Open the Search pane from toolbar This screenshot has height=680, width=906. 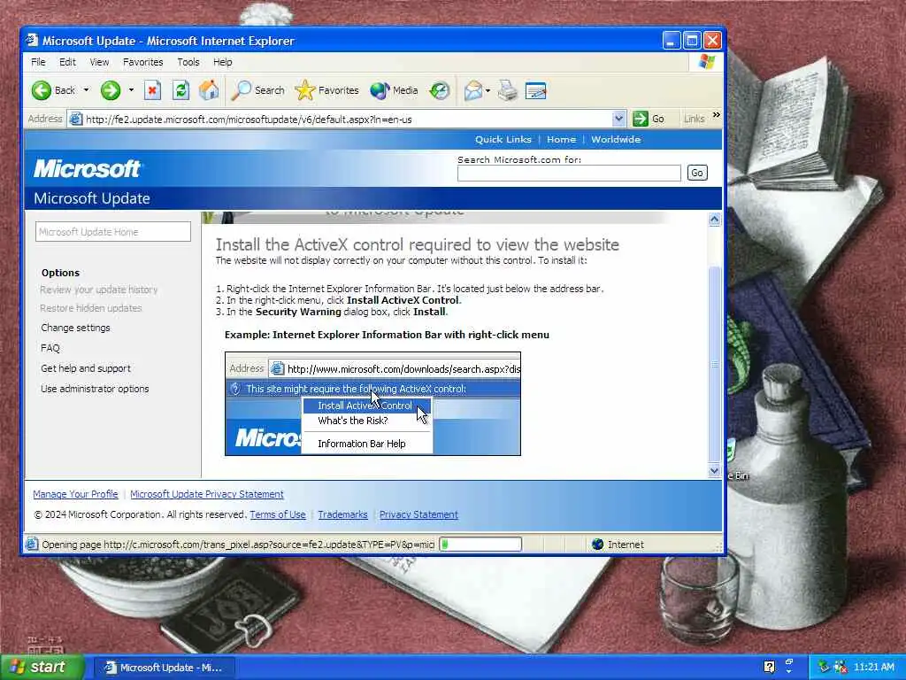click(x=258, y=90)
